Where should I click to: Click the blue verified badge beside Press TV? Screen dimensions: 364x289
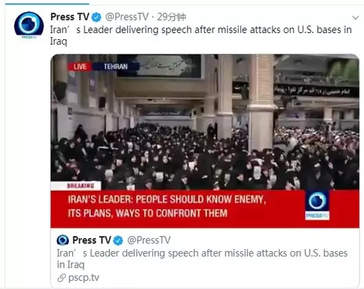[96, 17]
